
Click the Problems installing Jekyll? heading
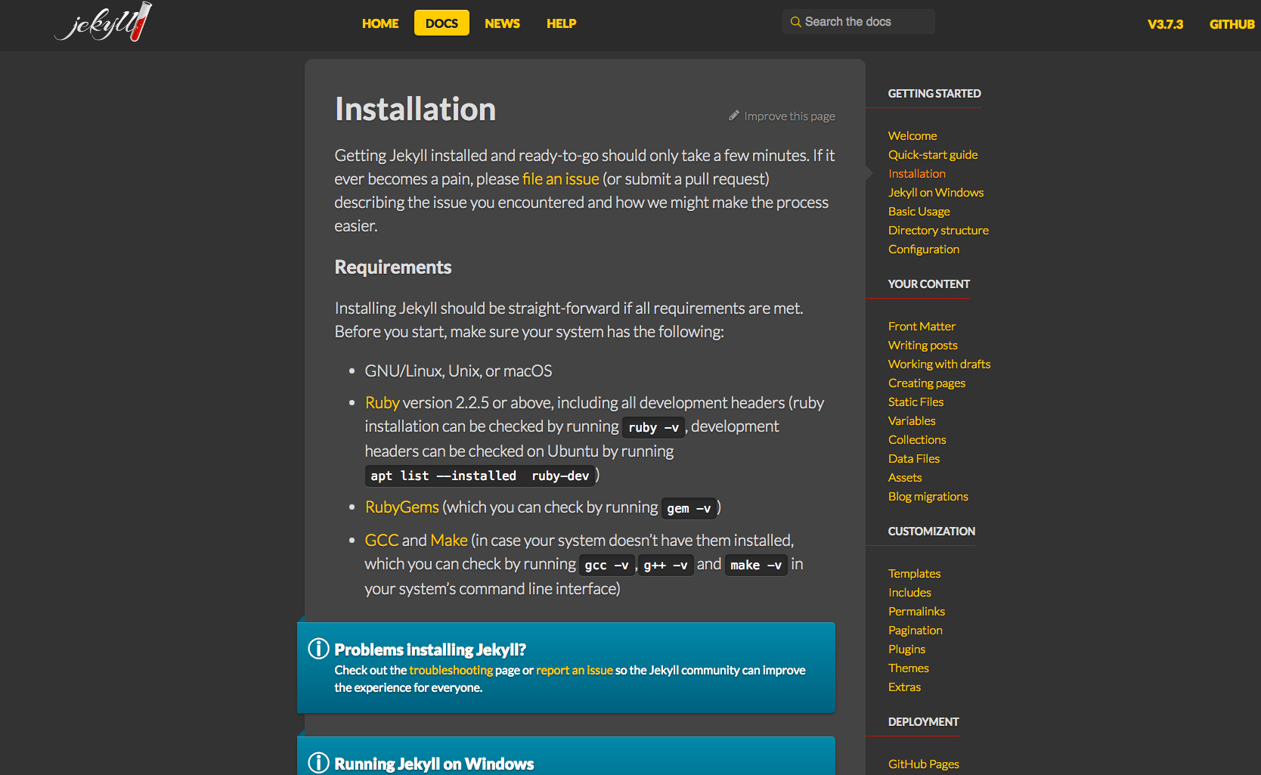pyautogui.click(x=430, y=650)
